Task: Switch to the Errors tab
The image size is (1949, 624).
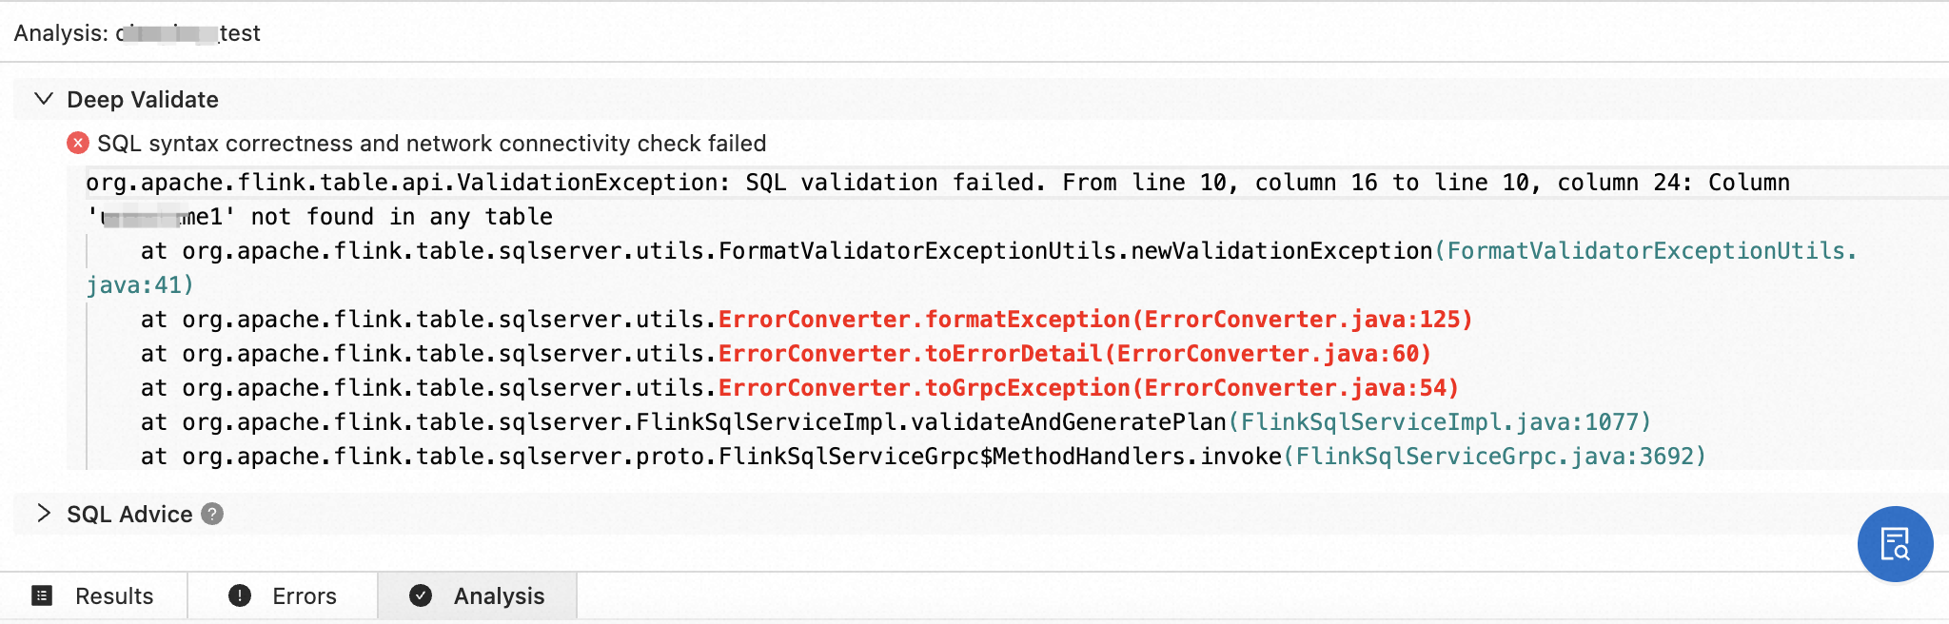Action: pos(305,596)
